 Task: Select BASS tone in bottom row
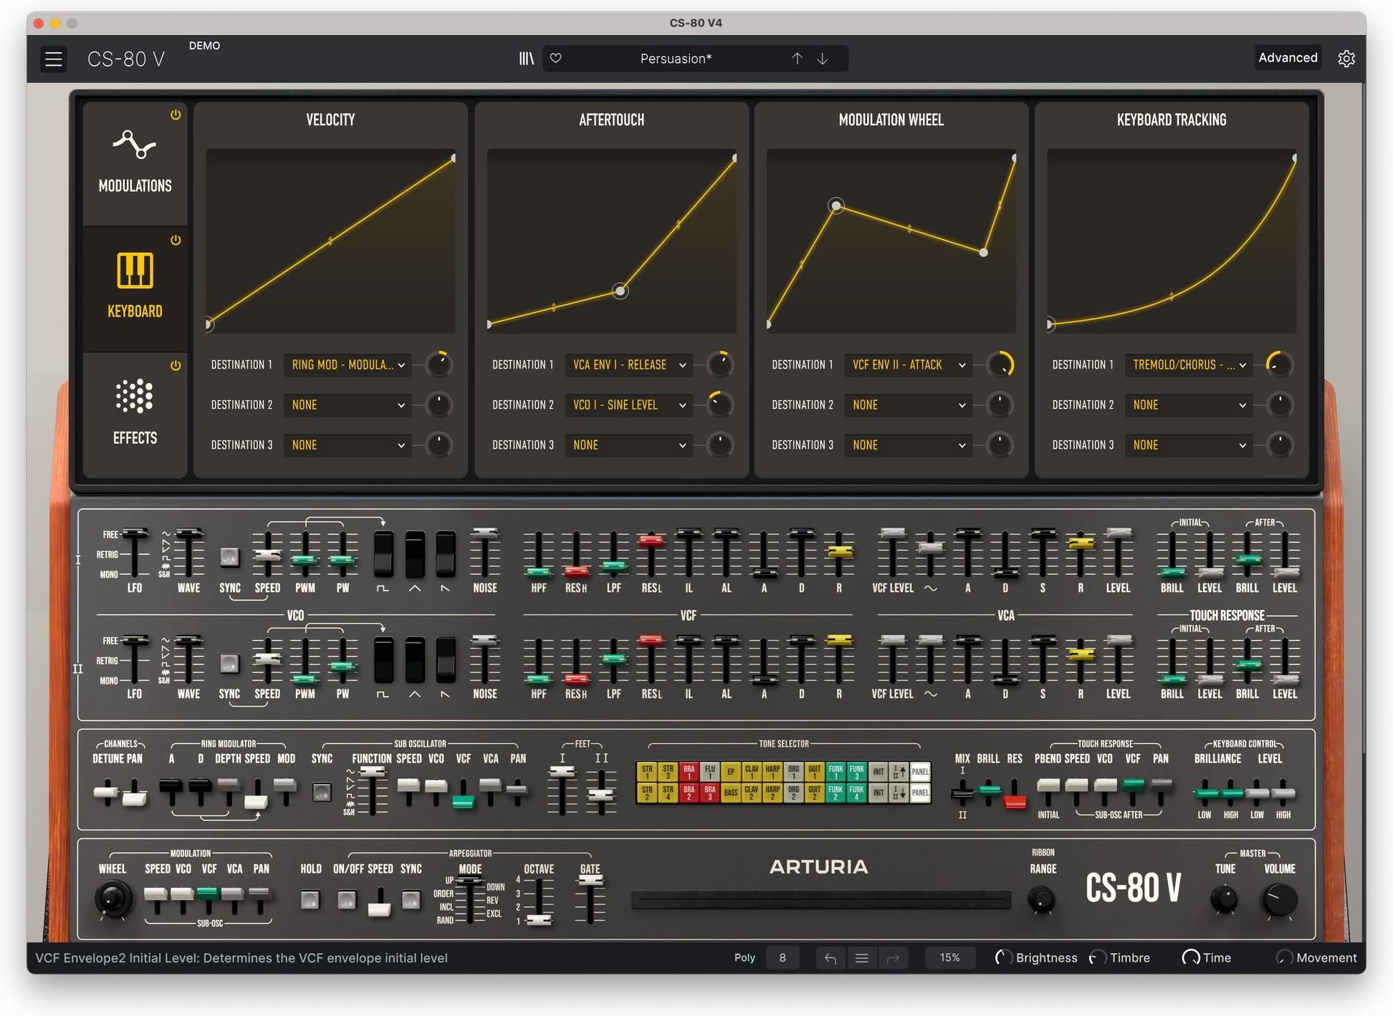(731, 793)
